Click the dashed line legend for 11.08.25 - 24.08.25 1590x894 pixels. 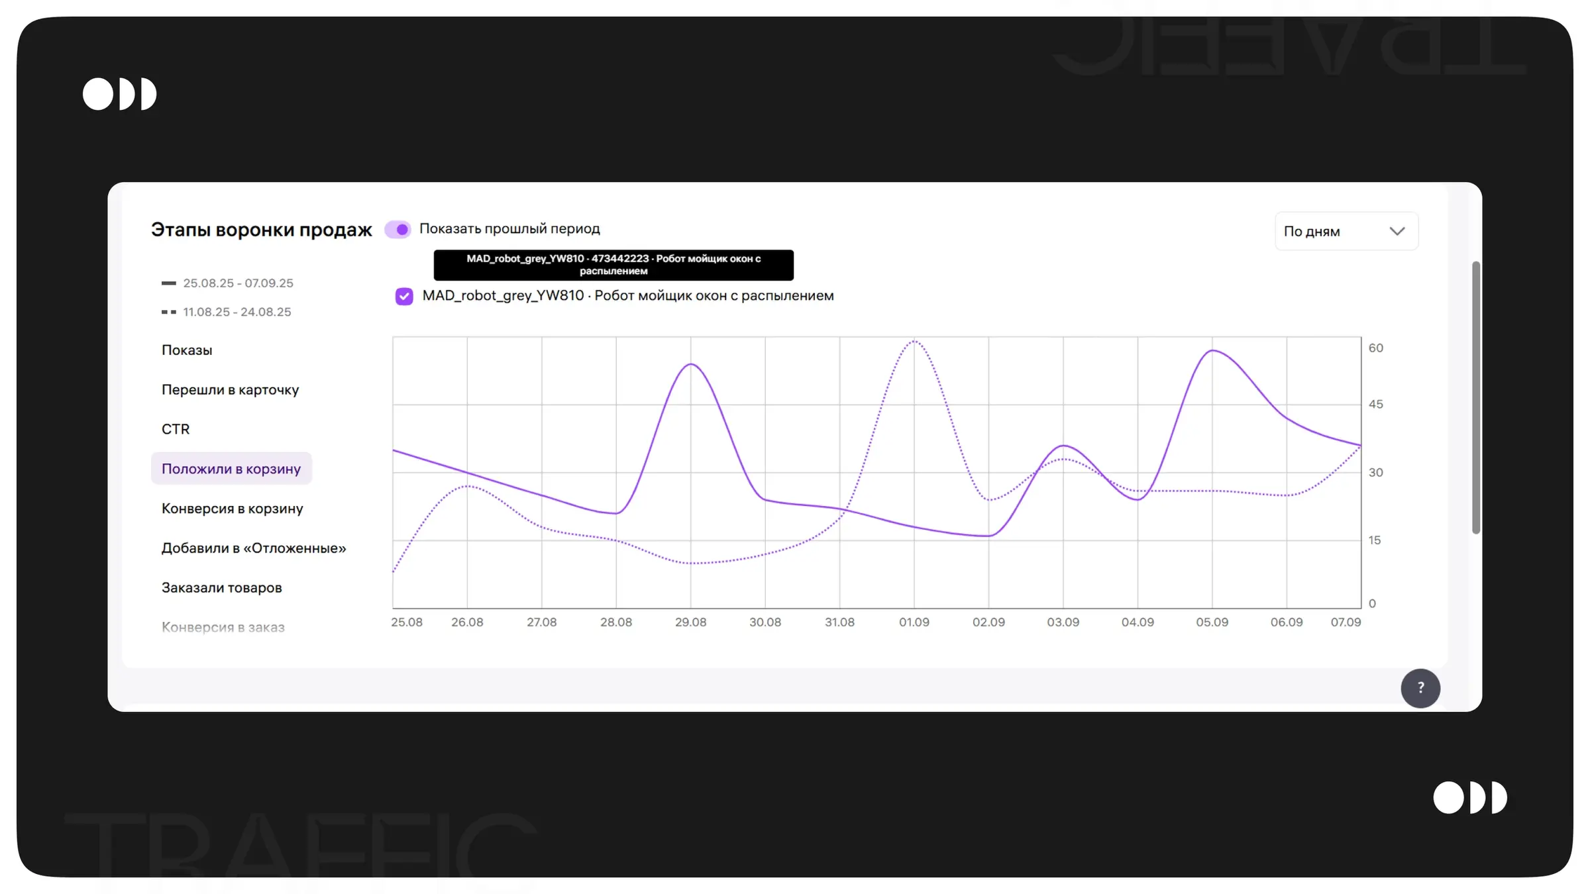tap(226, 312)
